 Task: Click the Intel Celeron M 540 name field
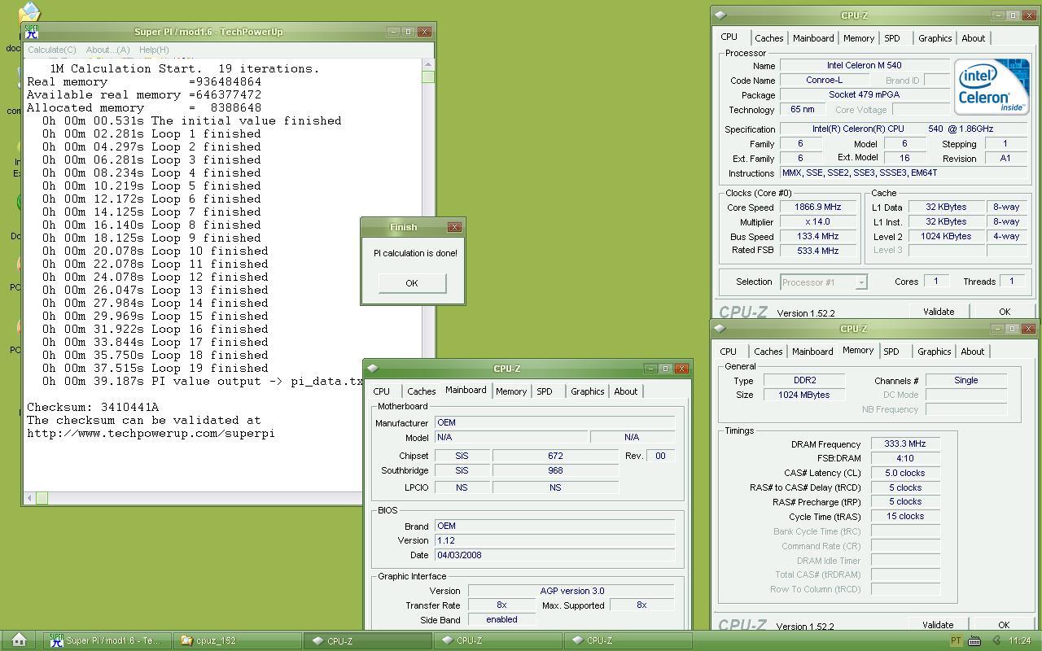[x=865, y=66]
